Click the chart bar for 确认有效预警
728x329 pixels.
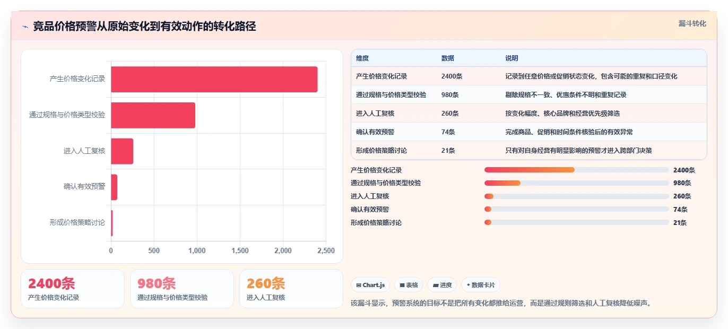[x=114, y=187]
